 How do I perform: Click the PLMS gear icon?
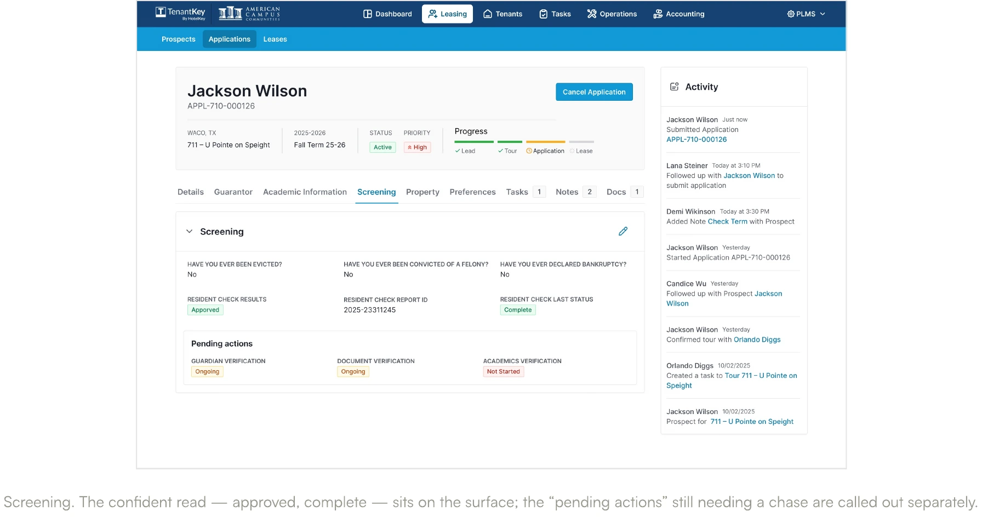(791, 14)
